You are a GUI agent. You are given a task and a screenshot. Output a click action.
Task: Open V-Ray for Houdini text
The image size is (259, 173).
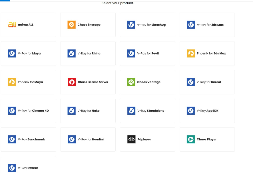[x=91, y=140]
